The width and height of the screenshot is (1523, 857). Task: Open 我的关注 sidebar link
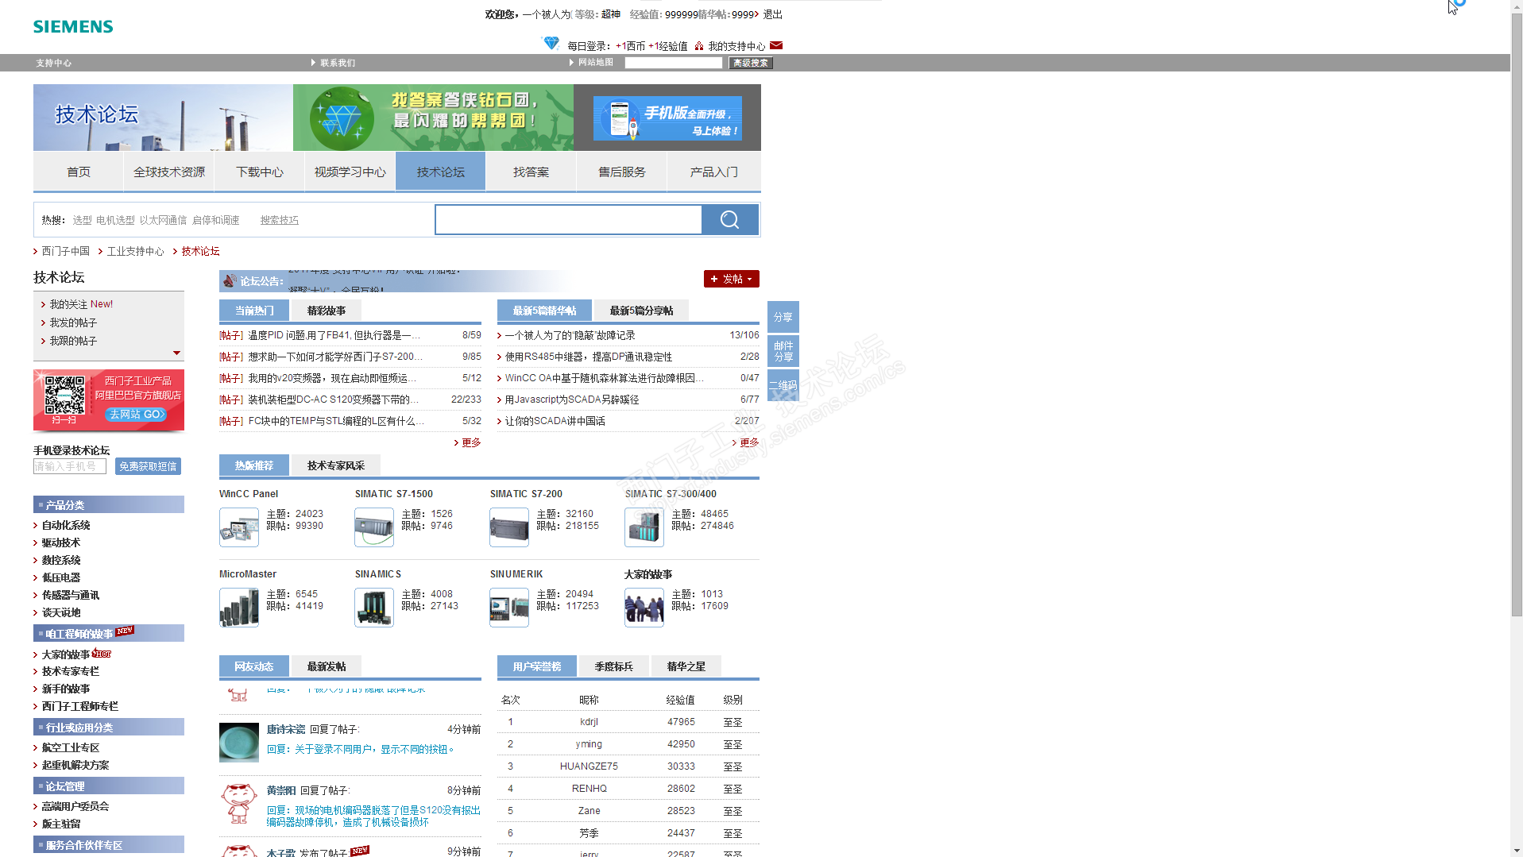click(81, 304)
